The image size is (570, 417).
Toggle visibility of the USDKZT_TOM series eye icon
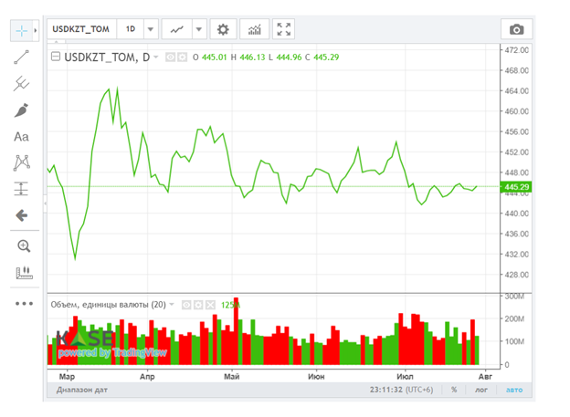(x=170, y=57)
